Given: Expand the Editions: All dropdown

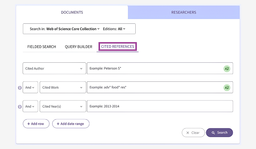Looking at the screenshot, I should (114, 29).
